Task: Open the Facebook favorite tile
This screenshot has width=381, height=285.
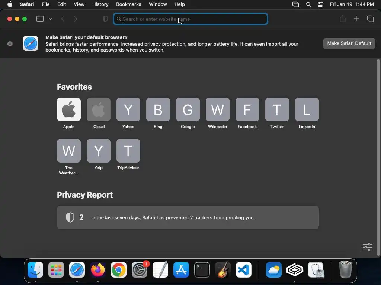Action: (x=247, y=109)
